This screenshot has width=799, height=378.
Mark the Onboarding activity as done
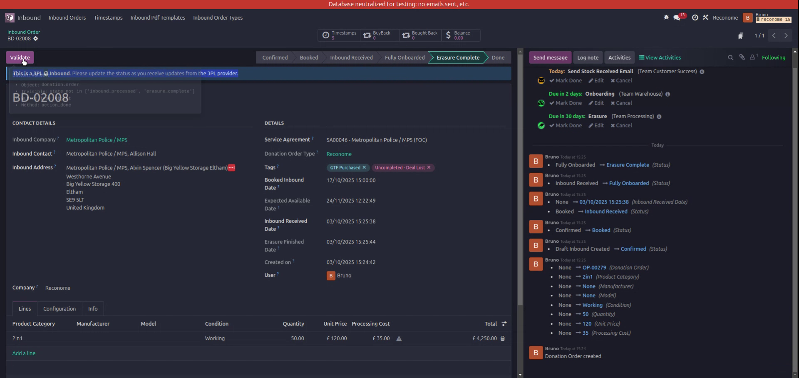point(565,103)
